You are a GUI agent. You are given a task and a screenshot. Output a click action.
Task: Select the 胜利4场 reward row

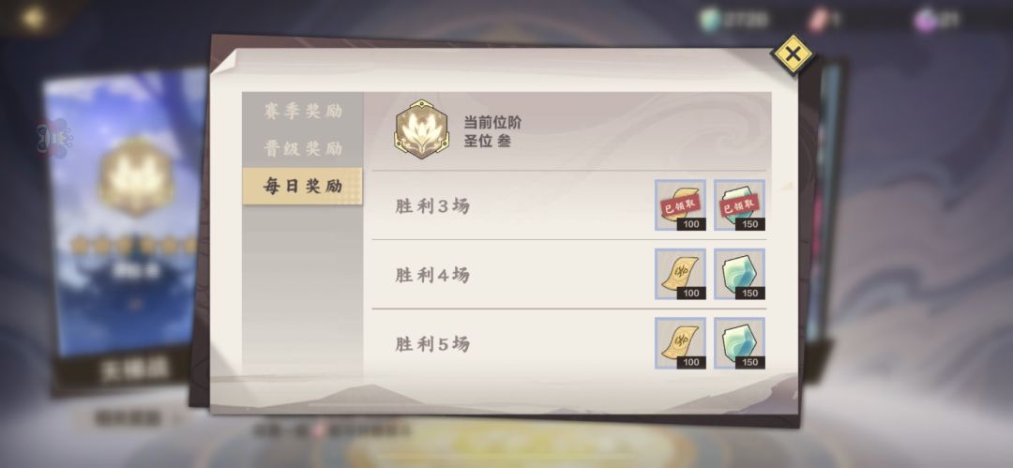571,275
